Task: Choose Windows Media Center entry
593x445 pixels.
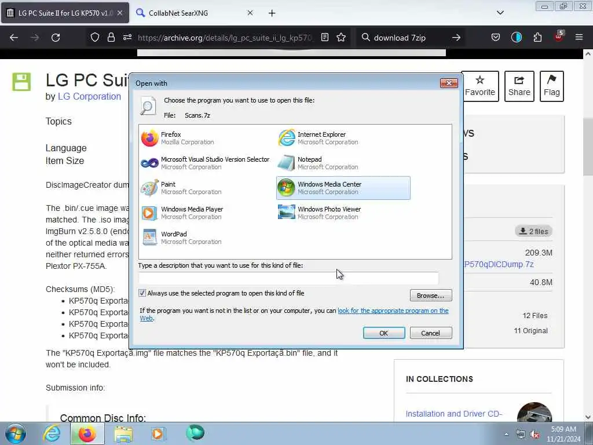Action: point(343,188)
